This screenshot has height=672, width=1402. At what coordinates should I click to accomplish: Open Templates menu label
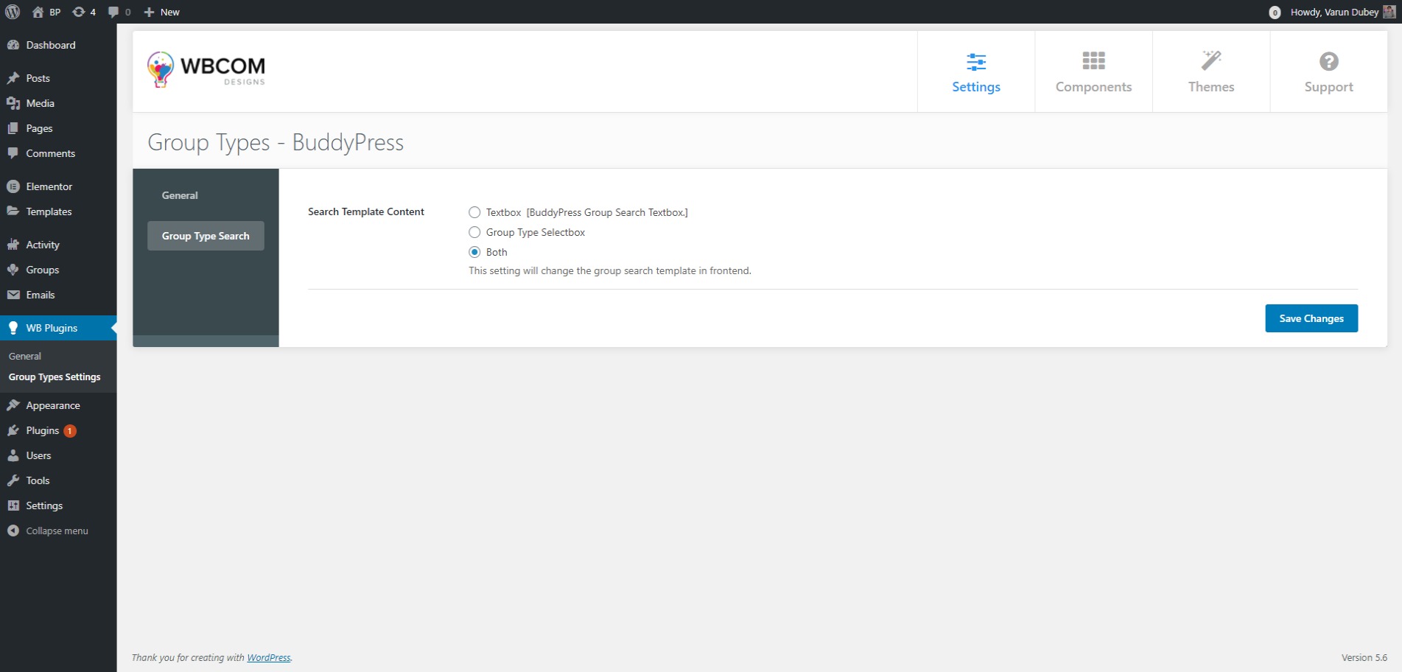coord(49,211)
